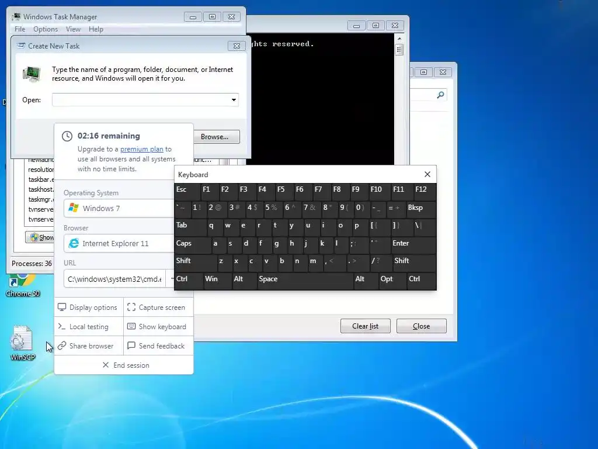Click the Show keyboard keyboard icon

pos(131,326)
